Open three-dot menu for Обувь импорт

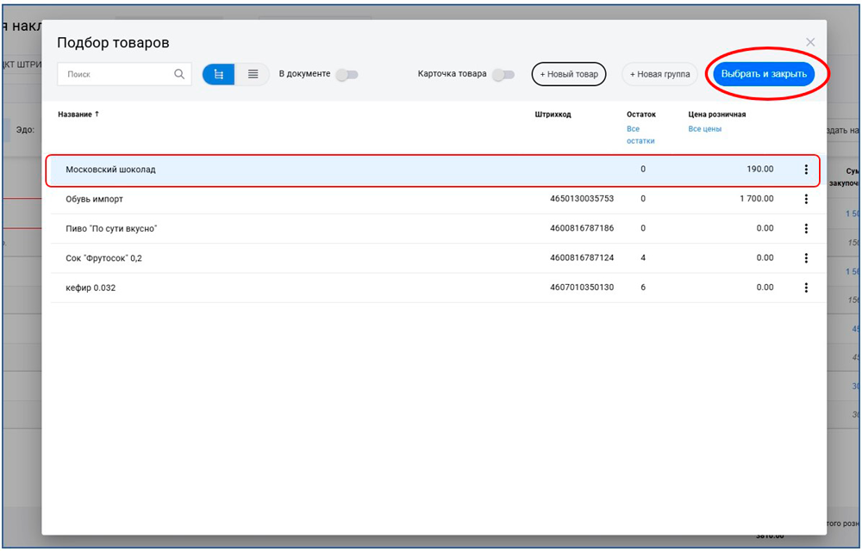pos(806,199)
